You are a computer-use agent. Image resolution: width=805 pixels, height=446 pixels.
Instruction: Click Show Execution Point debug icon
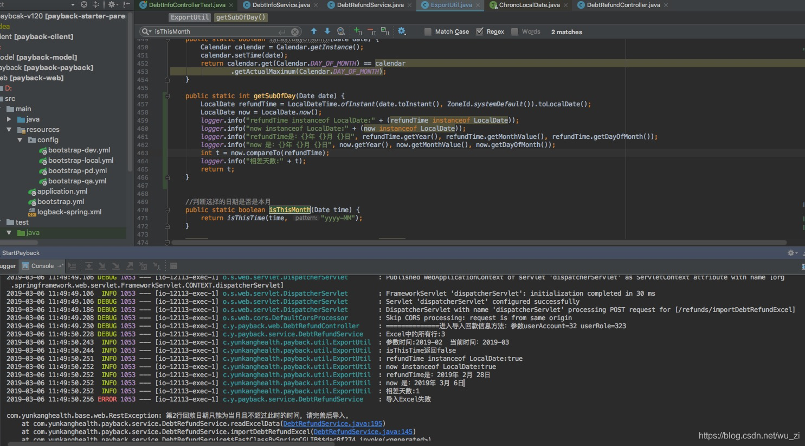point(72,266)
